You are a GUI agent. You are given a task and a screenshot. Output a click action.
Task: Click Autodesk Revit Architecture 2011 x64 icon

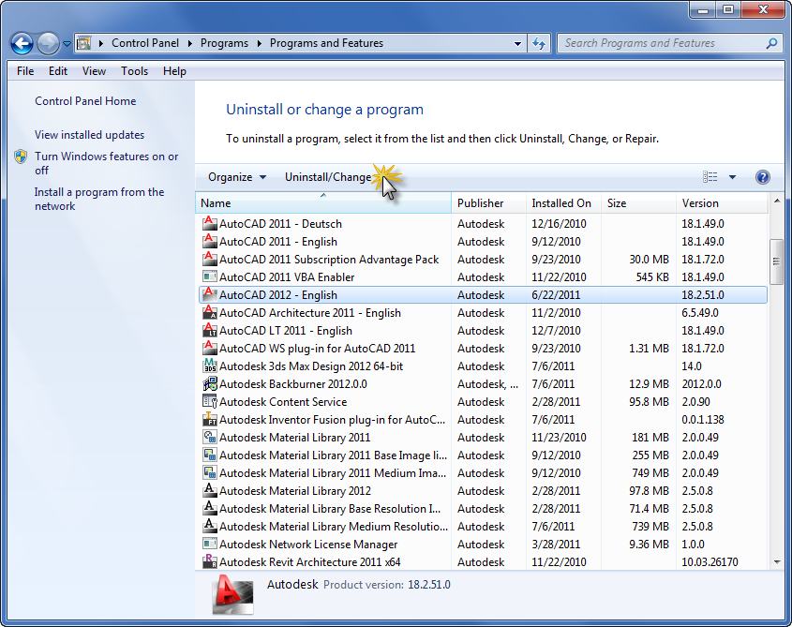[x=210, y=561]
